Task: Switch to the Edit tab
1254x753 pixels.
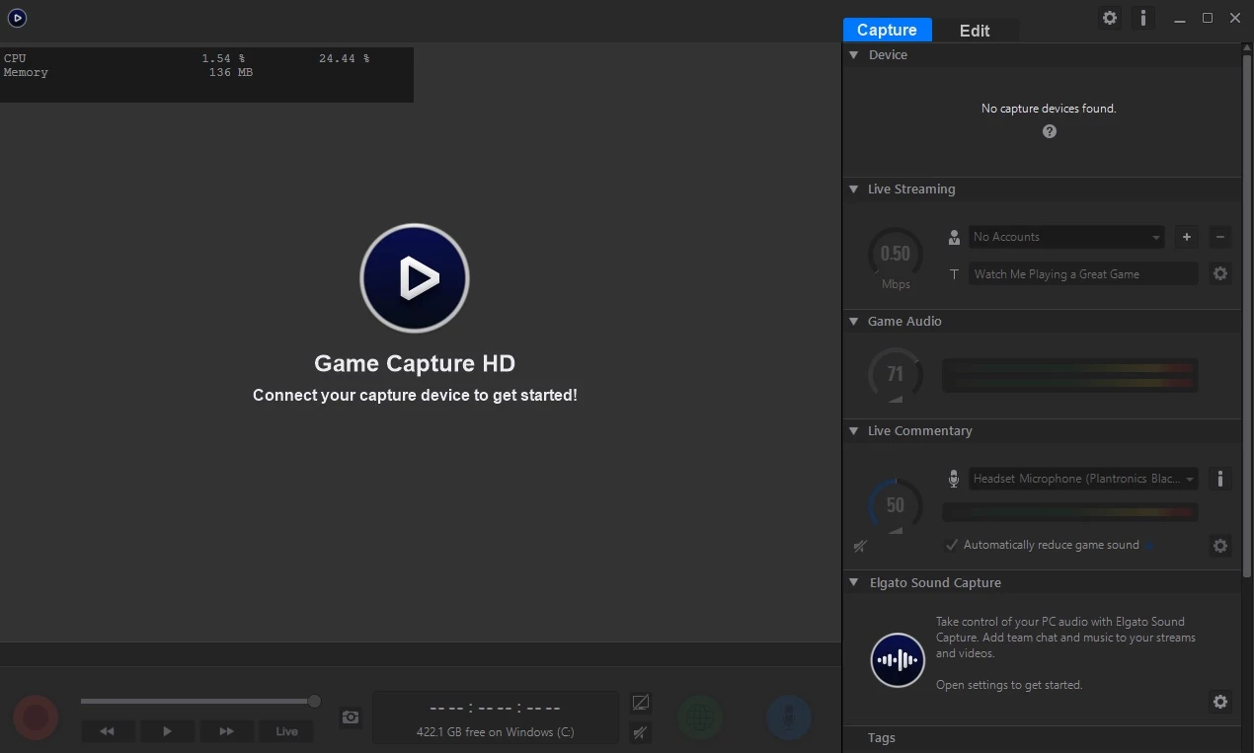Action: tap(975, 31)
